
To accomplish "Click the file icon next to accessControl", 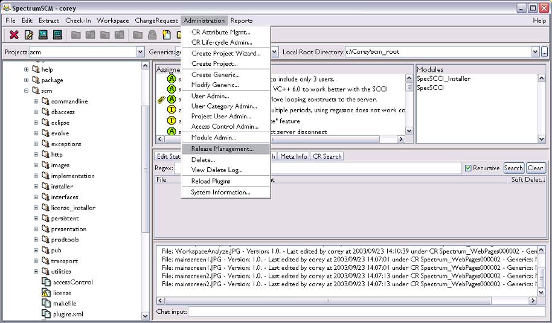I will [x=46, y=282].
